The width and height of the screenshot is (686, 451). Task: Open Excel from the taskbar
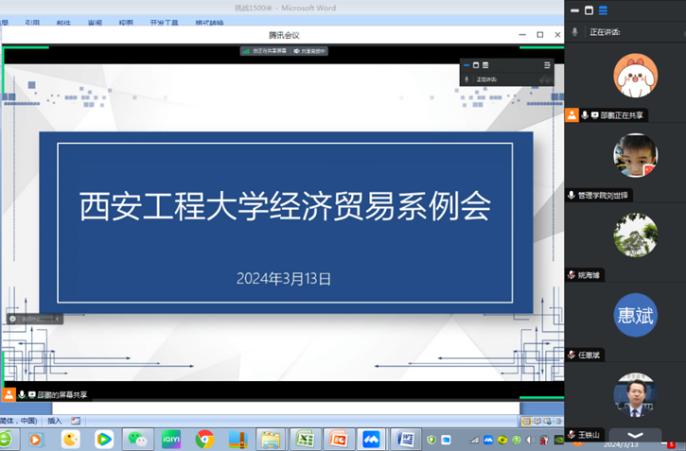304,439
